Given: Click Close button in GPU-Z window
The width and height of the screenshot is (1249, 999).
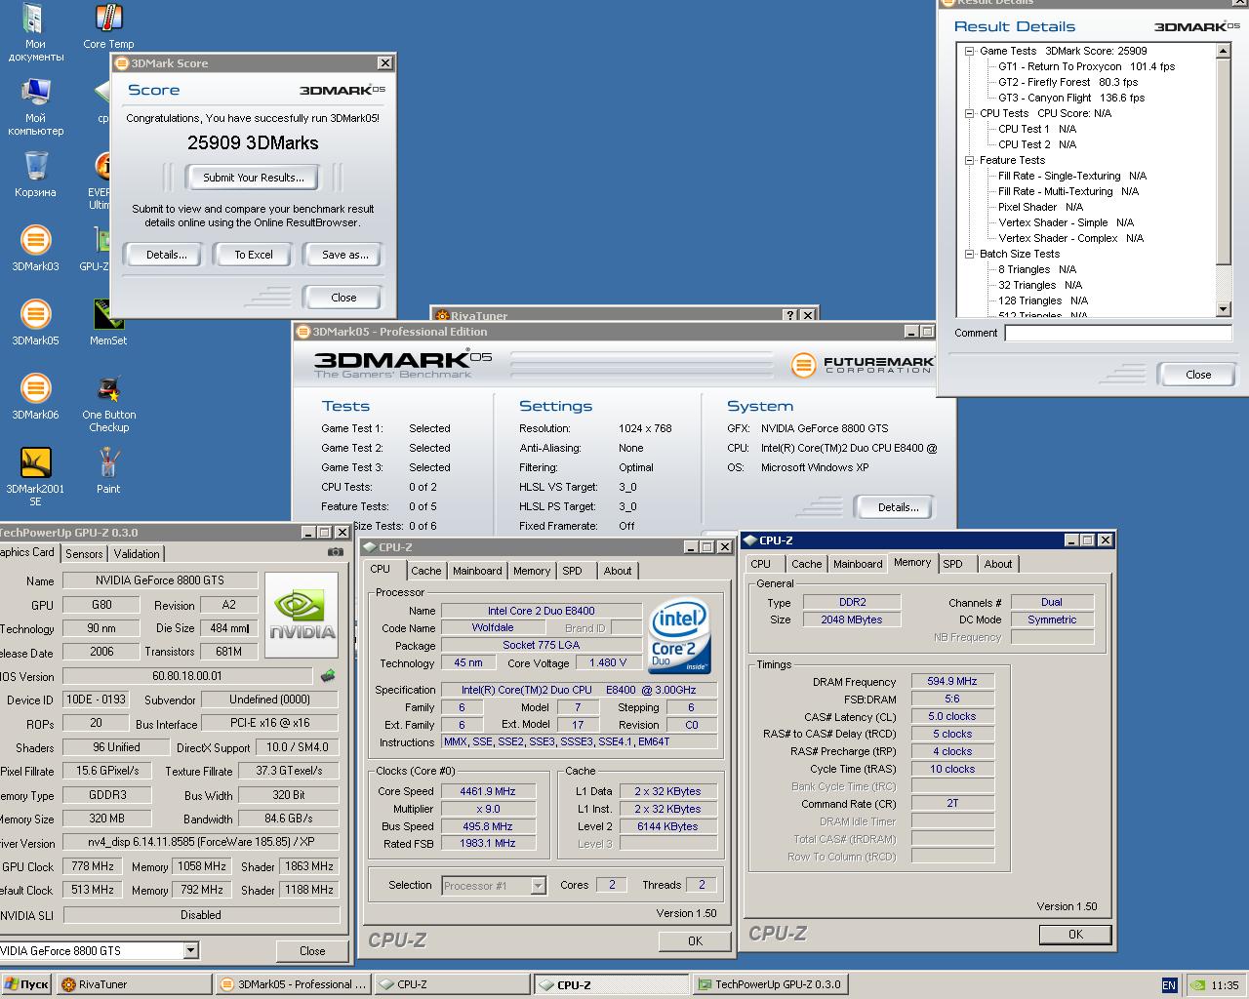Looking at the screenshot, I should [x=312, y=951].
